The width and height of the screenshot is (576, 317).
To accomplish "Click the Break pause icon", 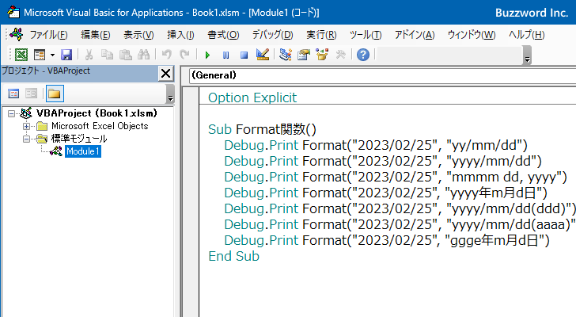I will (x=225, y=55).
